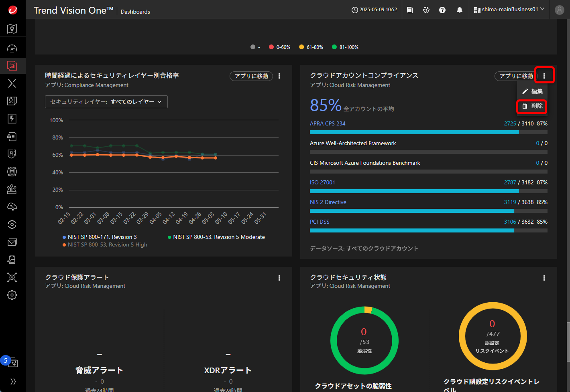Open the notifications bell icon
This screenshot has width=570, height=392.
(460, 10)
